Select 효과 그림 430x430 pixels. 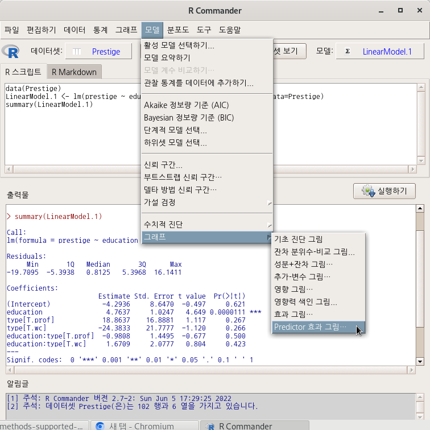[319, 315]
